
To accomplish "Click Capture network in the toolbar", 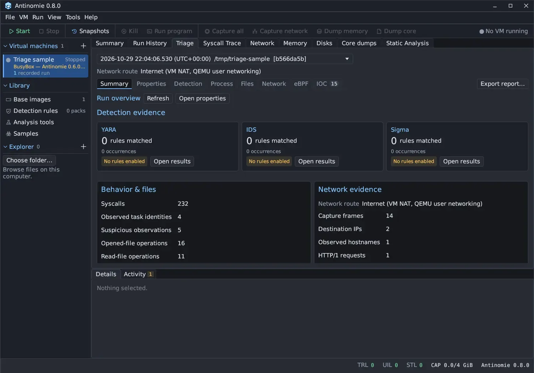I will coord(280,31).
